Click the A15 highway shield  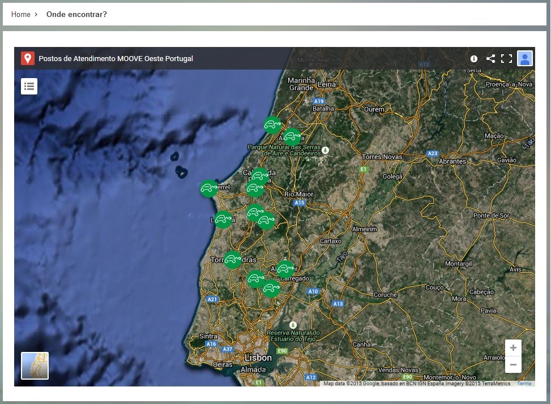click(x=300, y=203)
